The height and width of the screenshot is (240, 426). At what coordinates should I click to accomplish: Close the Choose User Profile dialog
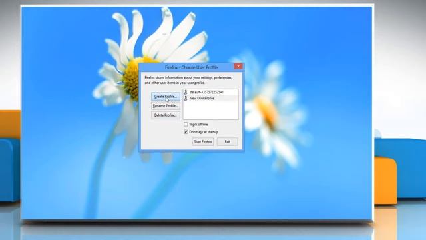238,67
